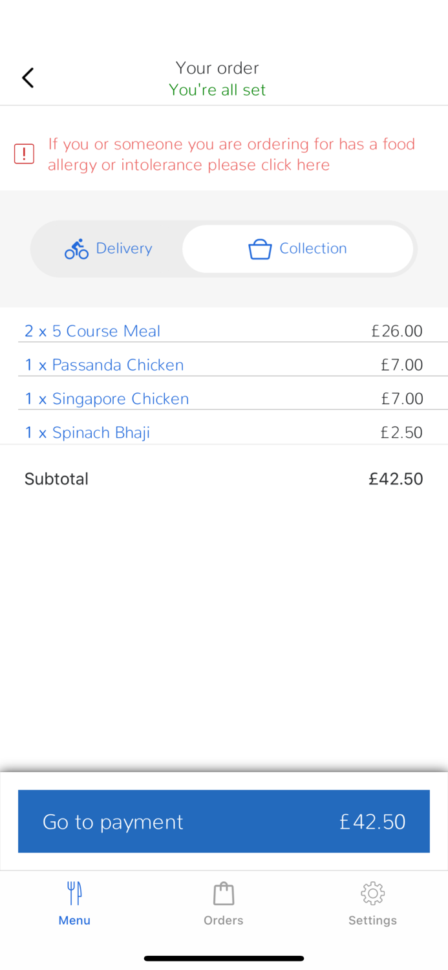This screenshot has height=970, width=448.
Task: Switch to Delivery mode
Action: 108,248
